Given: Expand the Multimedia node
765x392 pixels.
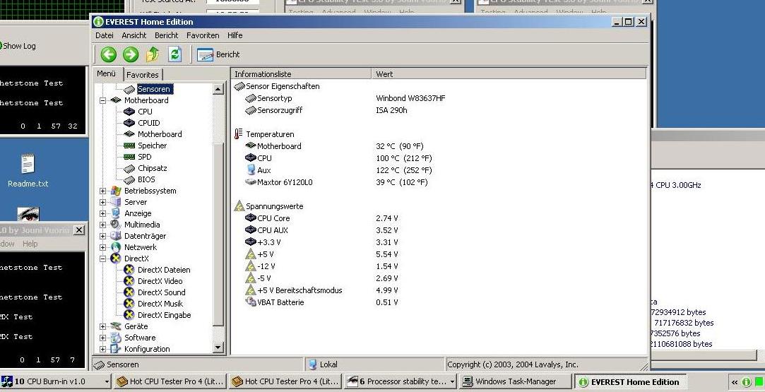Looking at the screenshot, I should 103,225.
